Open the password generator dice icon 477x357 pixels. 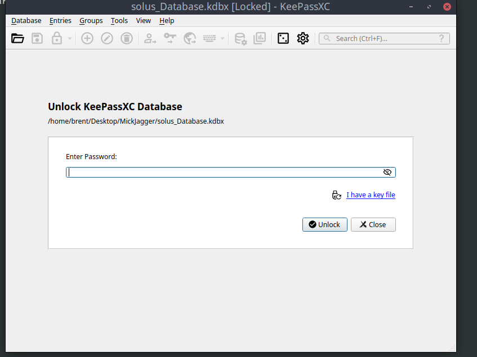283,38
